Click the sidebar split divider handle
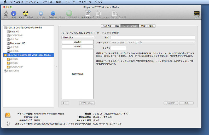The width and height of the screenshot is (209, 135). [56, 66]
